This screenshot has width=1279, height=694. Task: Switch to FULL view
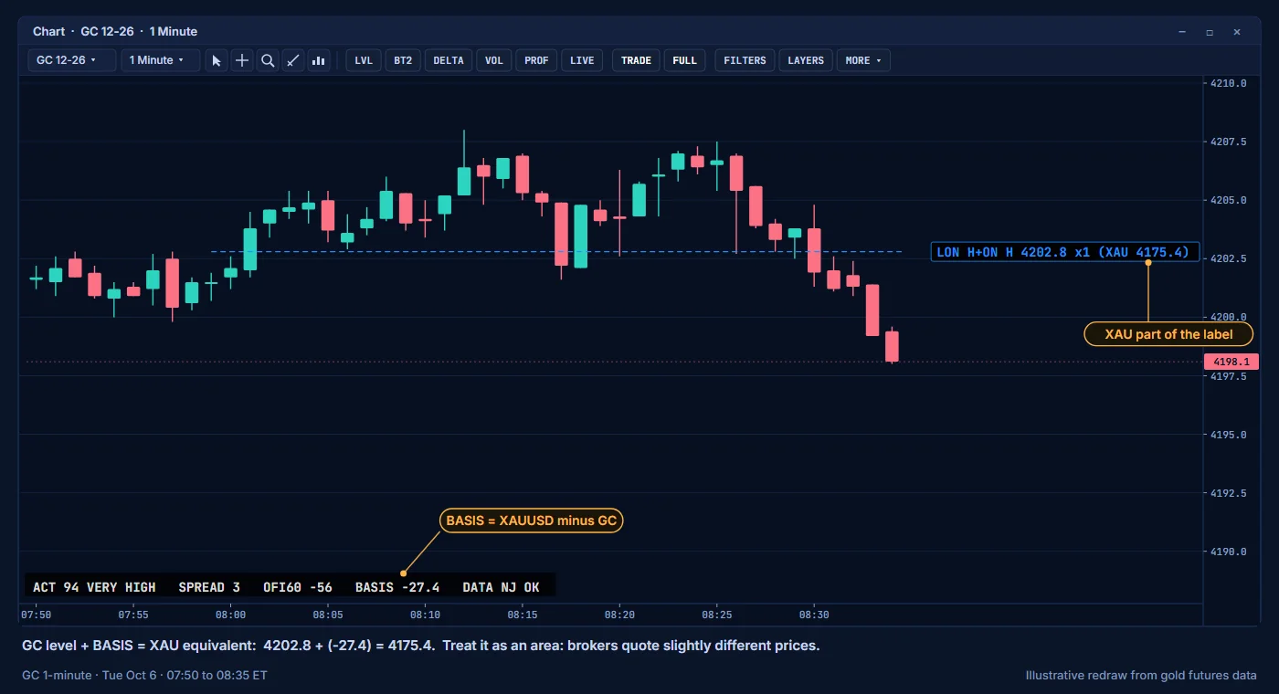point(684,60)
